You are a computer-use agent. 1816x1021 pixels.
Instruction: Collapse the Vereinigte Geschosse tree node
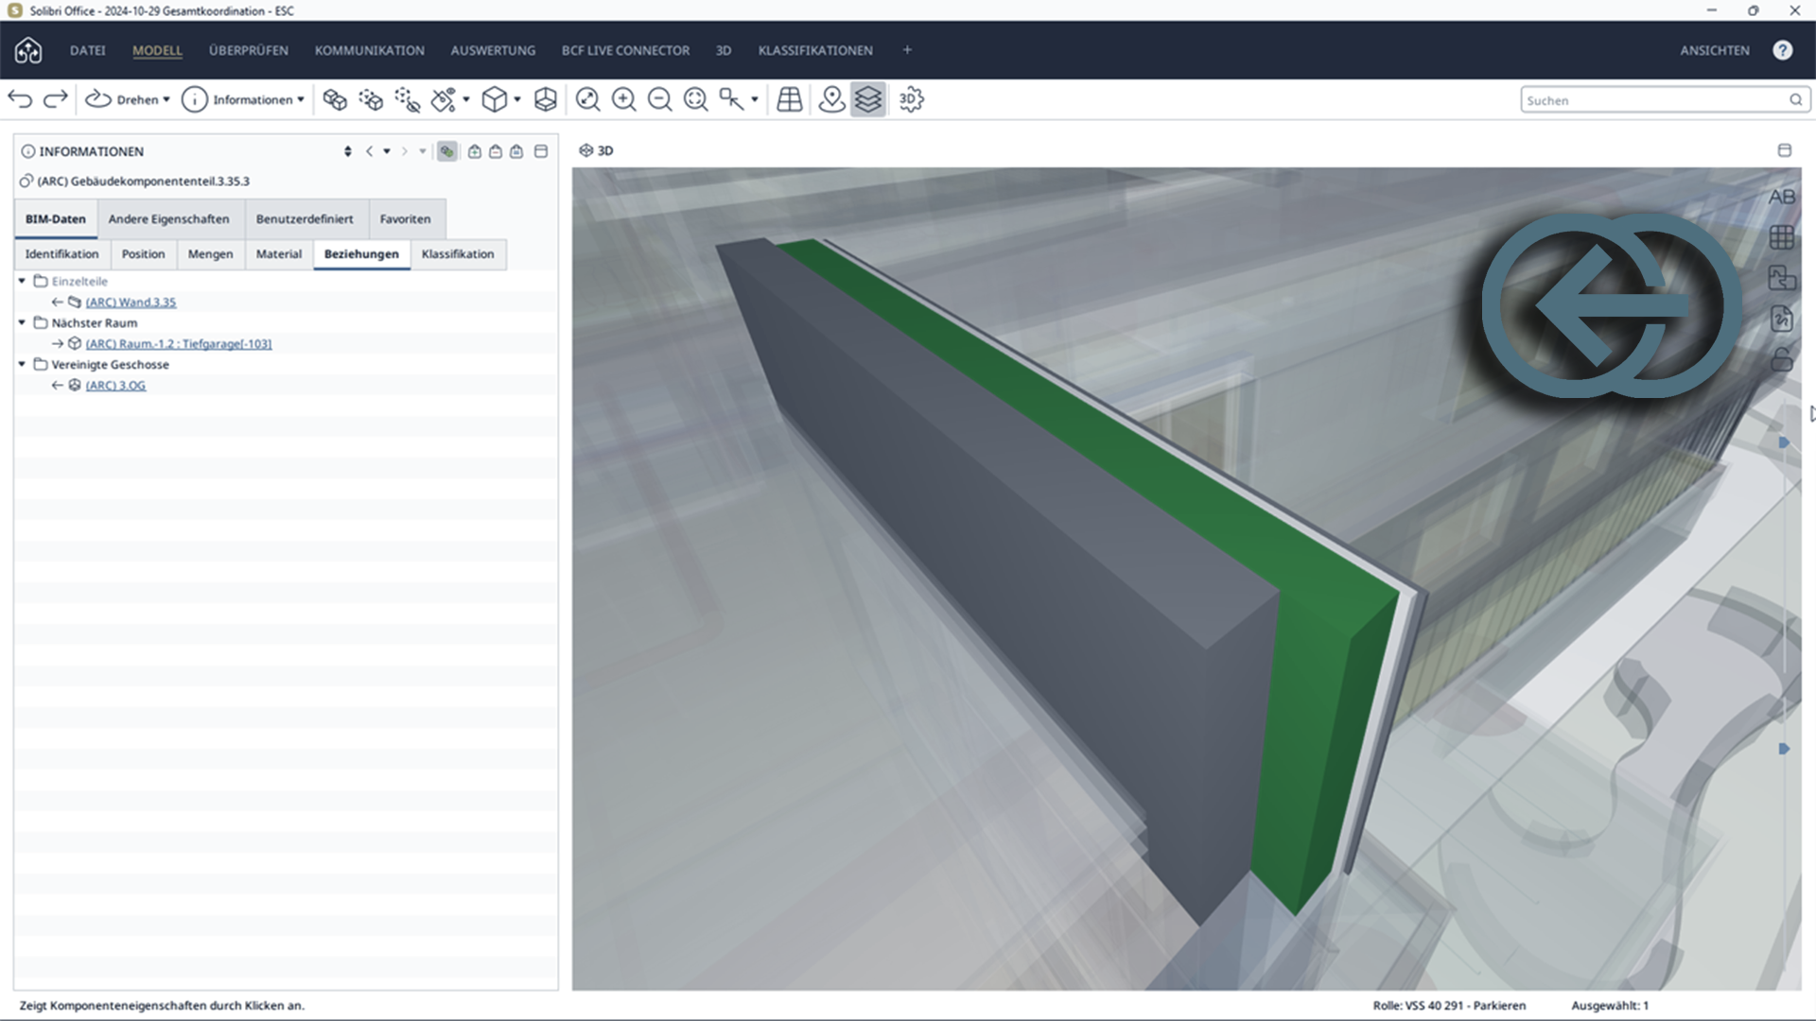coord(22,364)
